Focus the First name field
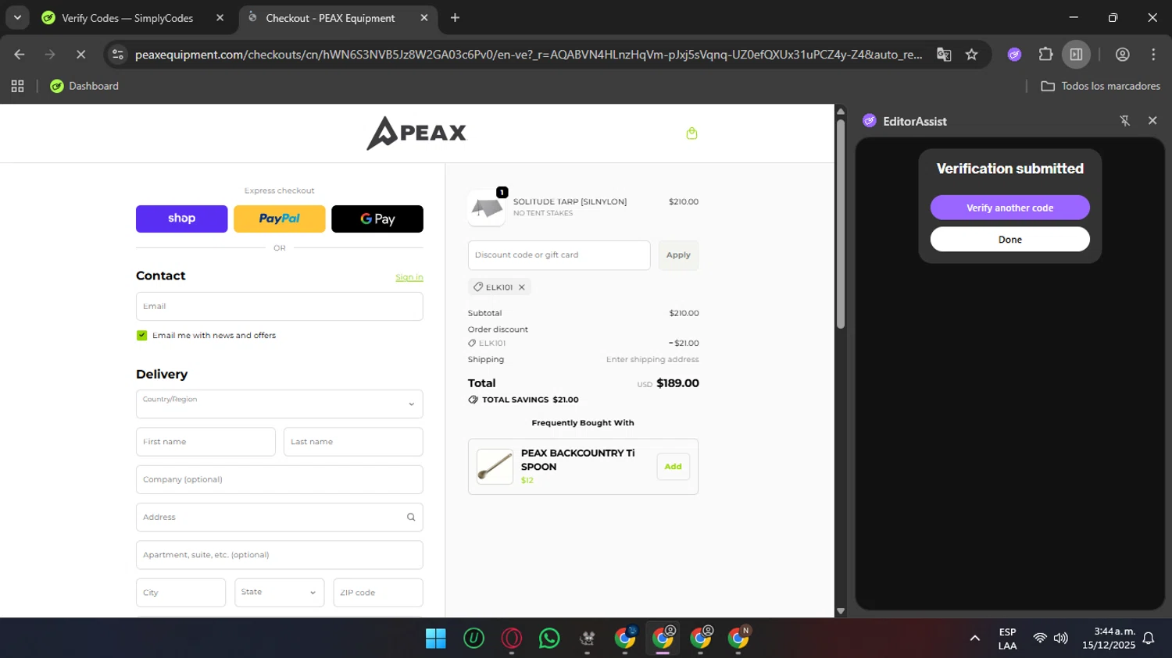The image size is (1172, 658). tap(205, 442)
